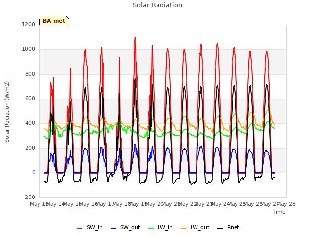The height and width of the screenshot is (237, 316).
Task: Click the BA_met annotation label
Action: [x=54, y=21]
